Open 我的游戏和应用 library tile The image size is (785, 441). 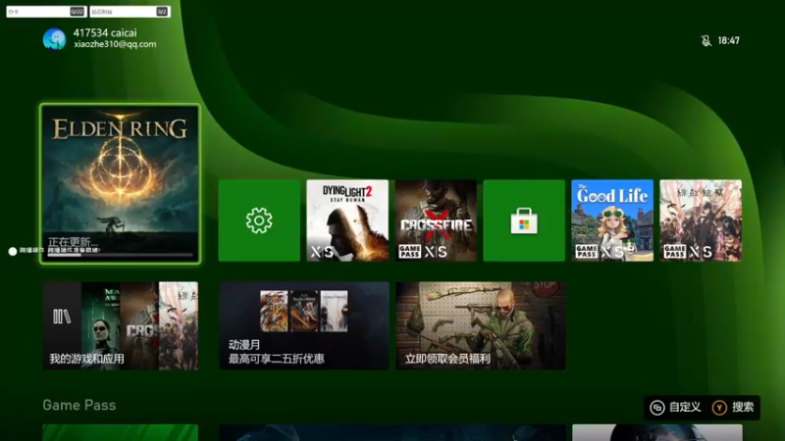coord(120,326)
